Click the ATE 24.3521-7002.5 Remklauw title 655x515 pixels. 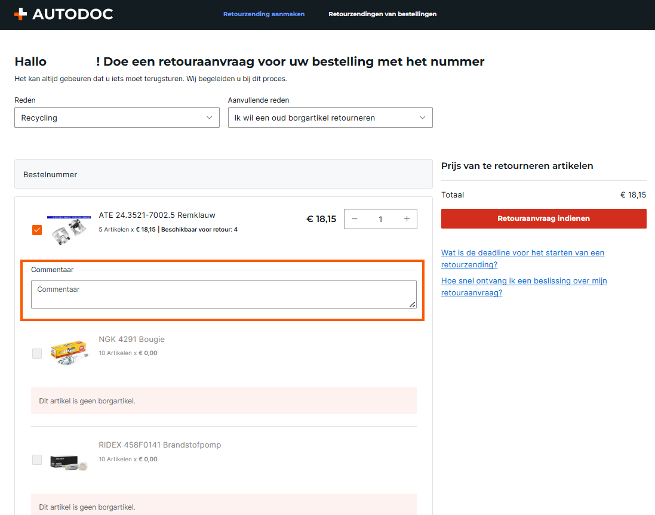[157, 215]
